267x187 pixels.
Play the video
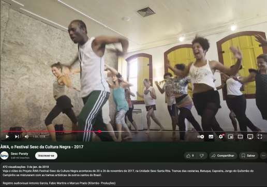coord(7,136)
